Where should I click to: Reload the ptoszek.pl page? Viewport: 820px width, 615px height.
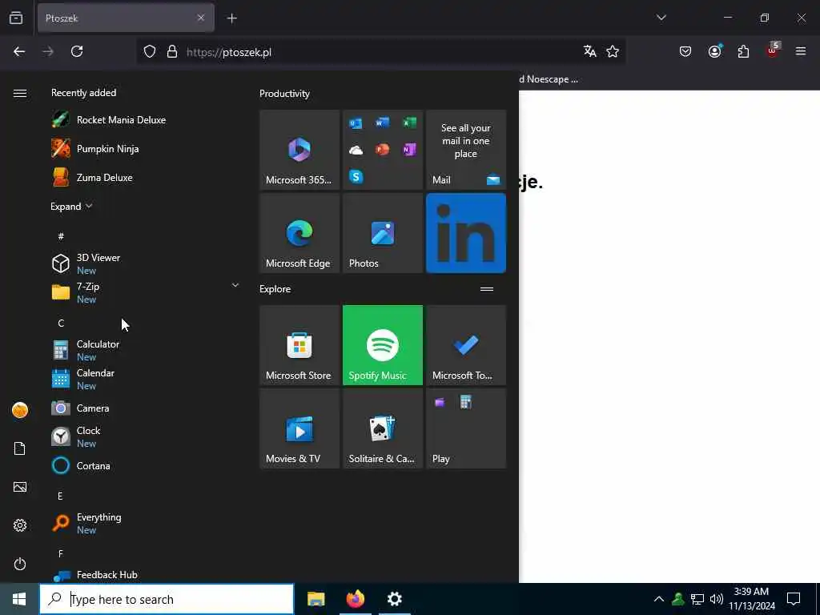(x=77, y=51)
